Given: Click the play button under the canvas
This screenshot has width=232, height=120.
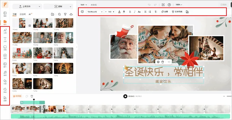Looking at the screenshot, I should tap(125, 96).
